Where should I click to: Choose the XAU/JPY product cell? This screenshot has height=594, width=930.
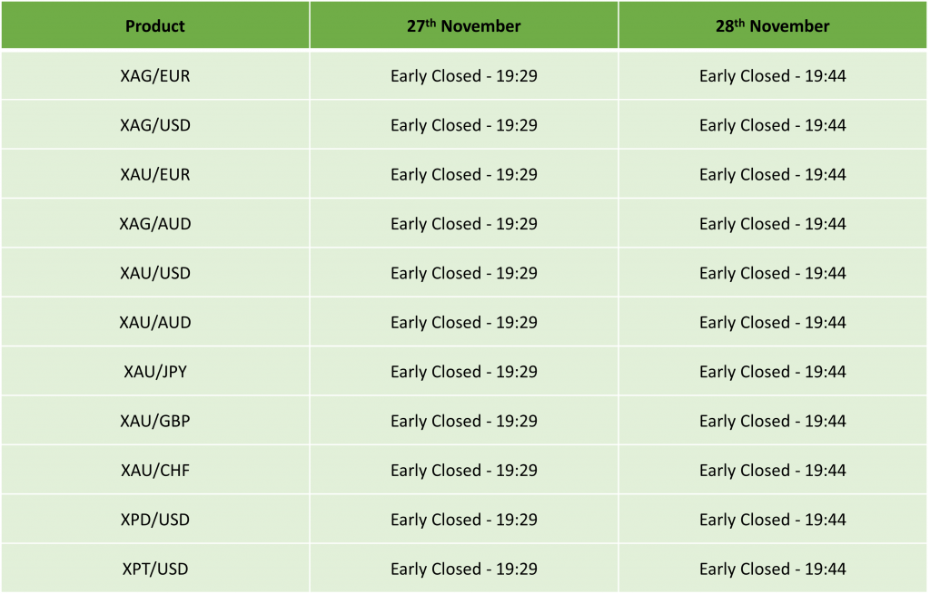click(x=155, y=372)
